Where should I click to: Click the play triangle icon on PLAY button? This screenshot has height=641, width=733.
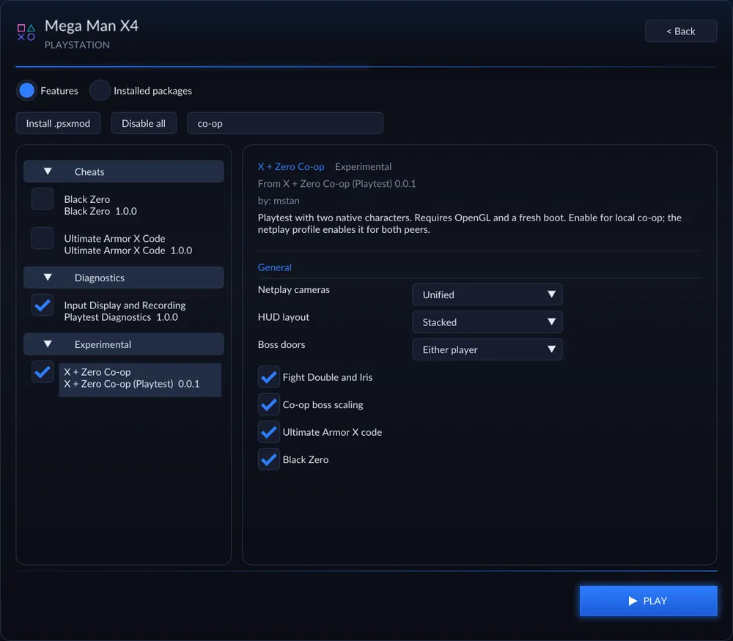point(633,601)
